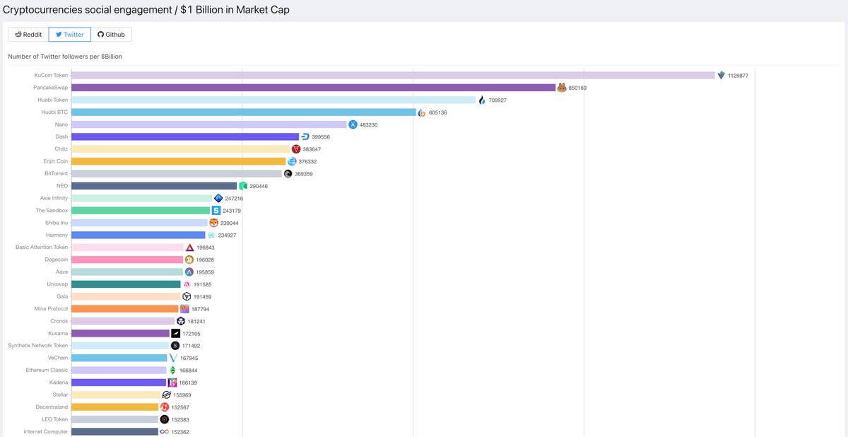Click the Basic Attention Token triangle icon
848x437 pixels.
189,247
